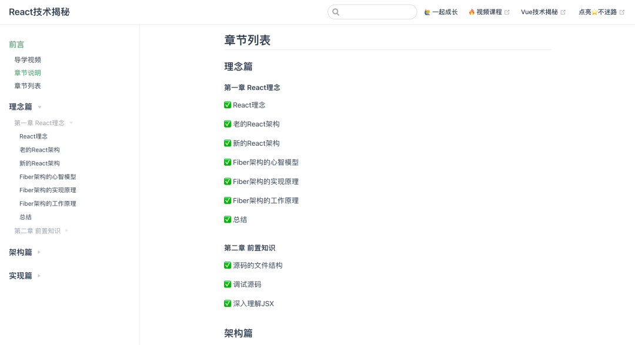Expand the 架构篇 sidebar section arrow
This screenshot has width=635, height=345.
pos(39,252)
